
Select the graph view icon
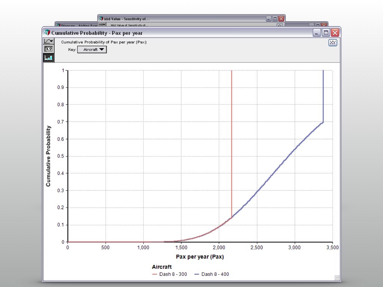tap(49, 58)
